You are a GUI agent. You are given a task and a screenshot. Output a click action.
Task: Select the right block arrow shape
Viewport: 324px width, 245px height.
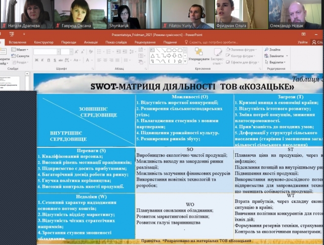point(169,56)
